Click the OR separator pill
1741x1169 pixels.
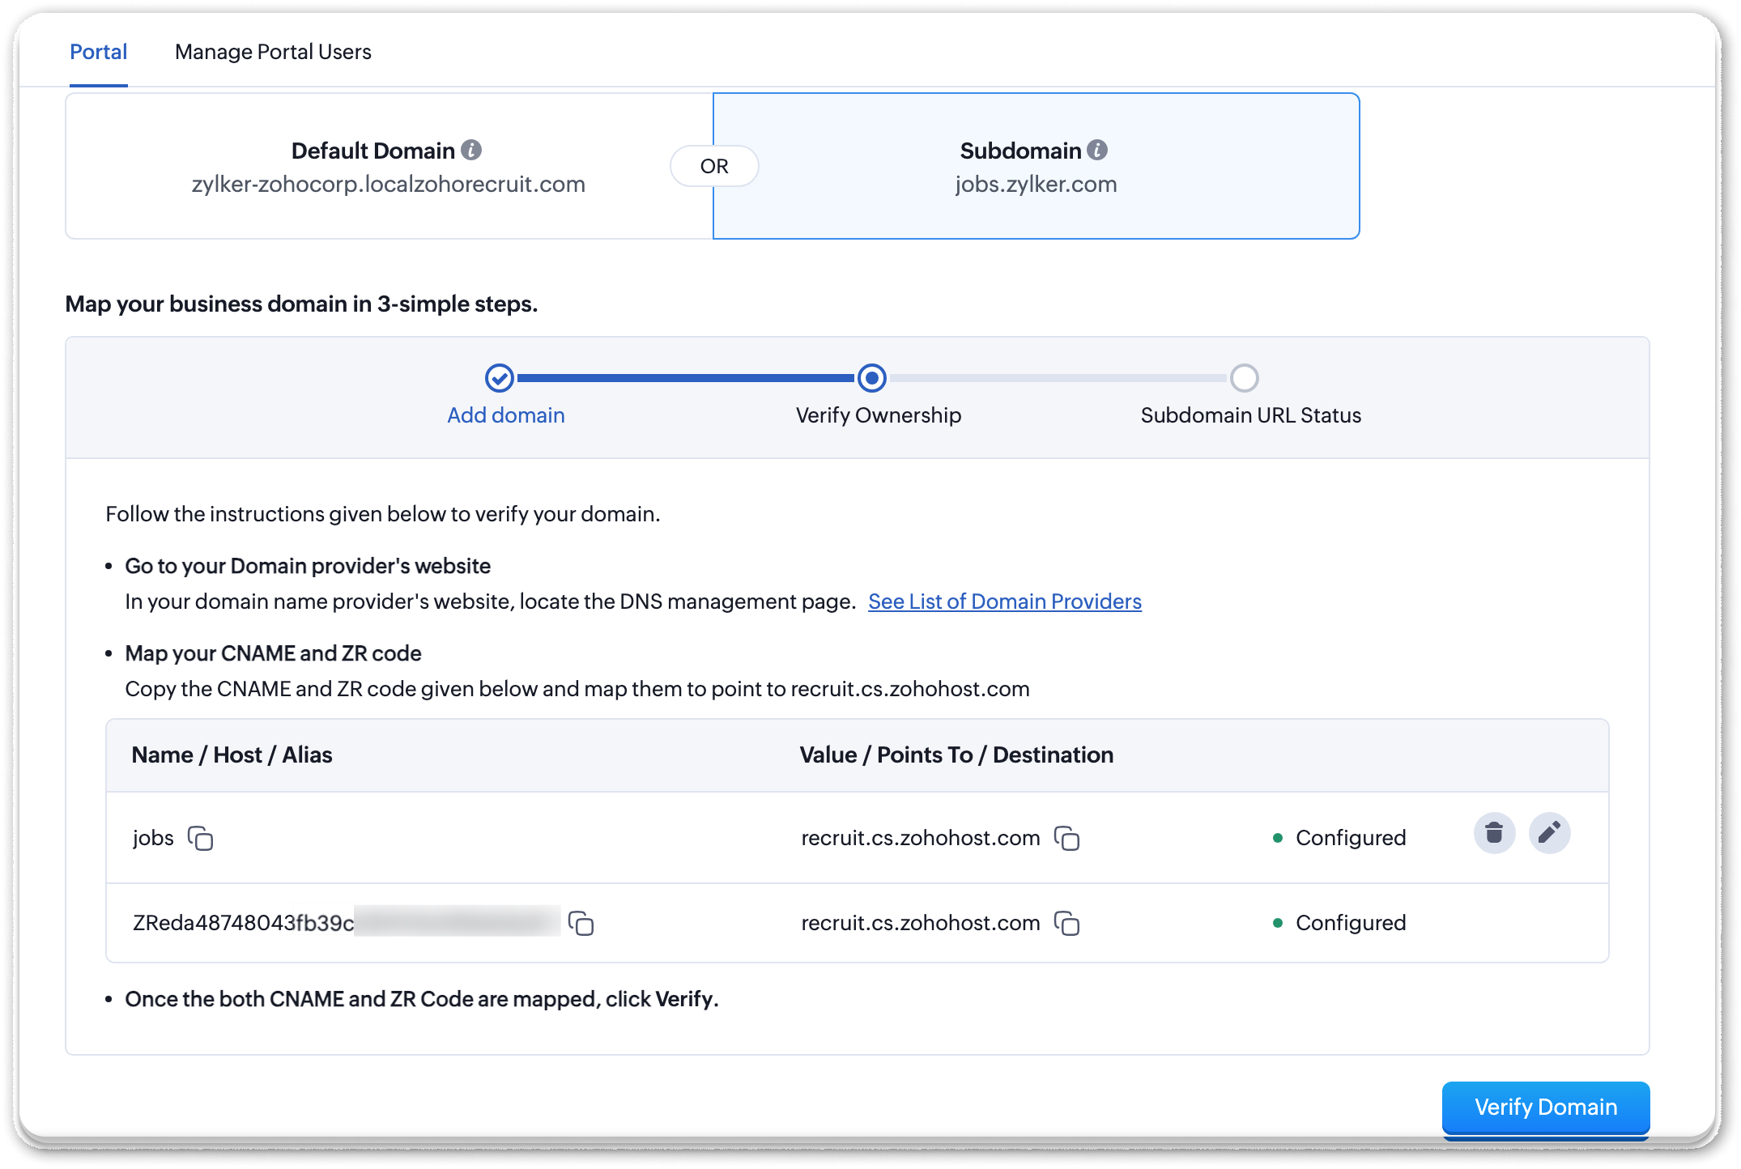(714, 166)
